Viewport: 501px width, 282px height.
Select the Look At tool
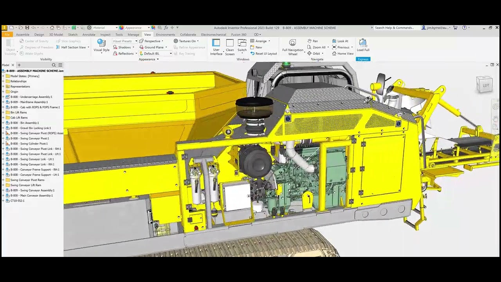pyautogui.click(x=340, y=41)
